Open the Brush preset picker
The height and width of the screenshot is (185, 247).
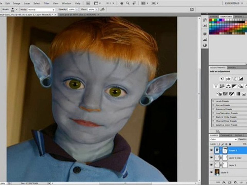(14, 10)
